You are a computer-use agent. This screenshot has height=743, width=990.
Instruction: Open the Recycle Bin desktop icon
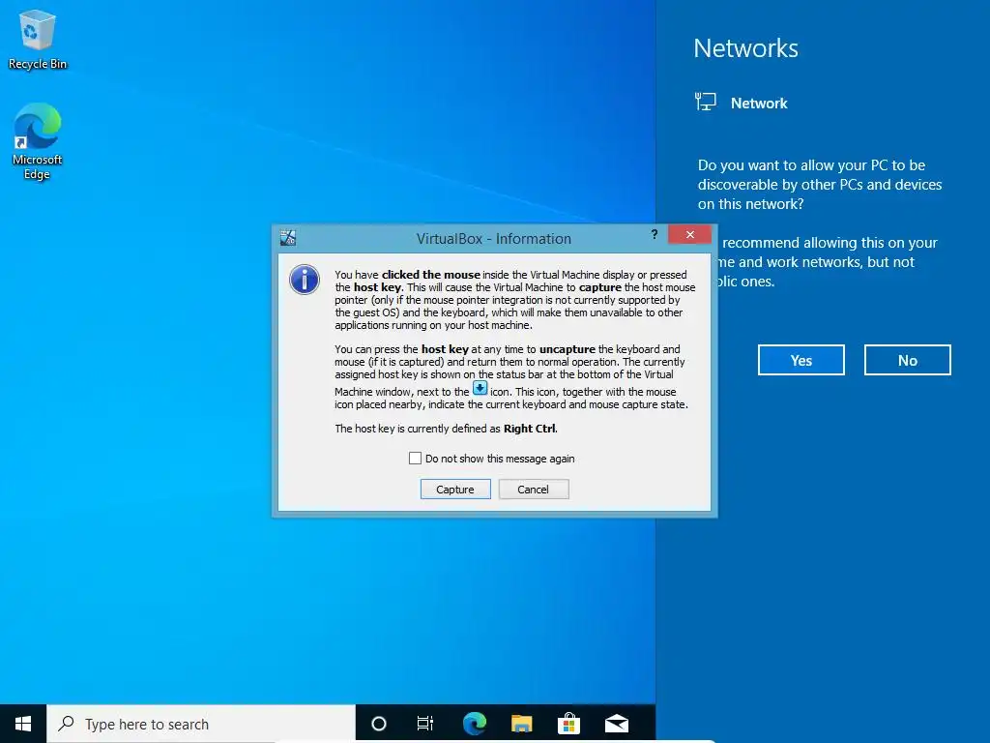[x=38, y=39]
